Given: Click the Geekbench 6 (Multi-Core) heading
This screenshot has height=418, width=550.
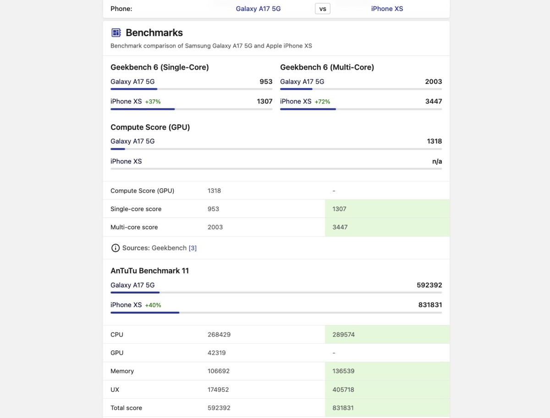Looking at the screenshot, I should [x=327, y=67].
